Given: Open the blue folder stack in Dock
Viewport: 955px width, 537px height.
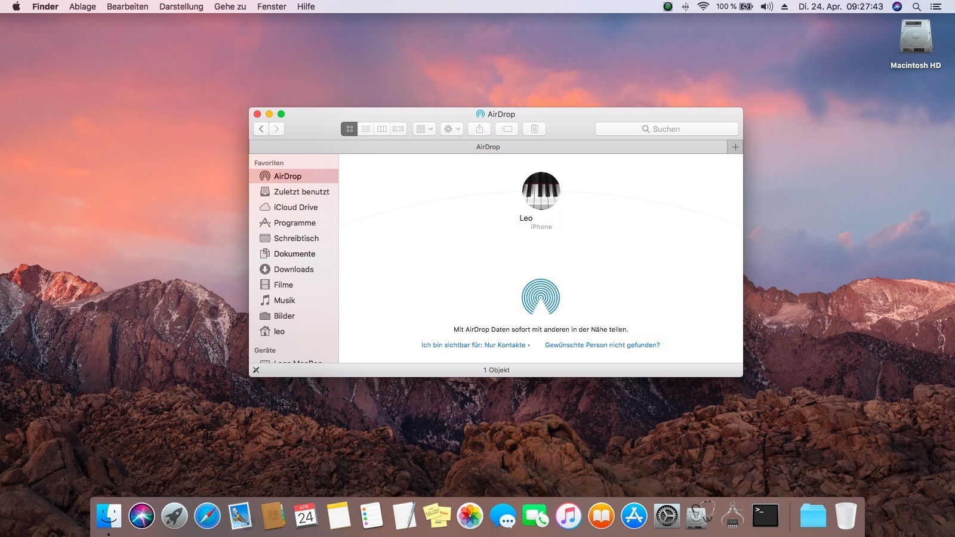Looking at the screenshot, I should [813, 516].
